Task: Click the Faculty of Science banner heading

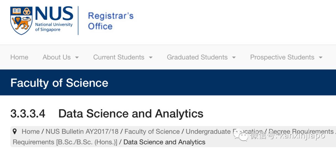Action: (59, 83)
